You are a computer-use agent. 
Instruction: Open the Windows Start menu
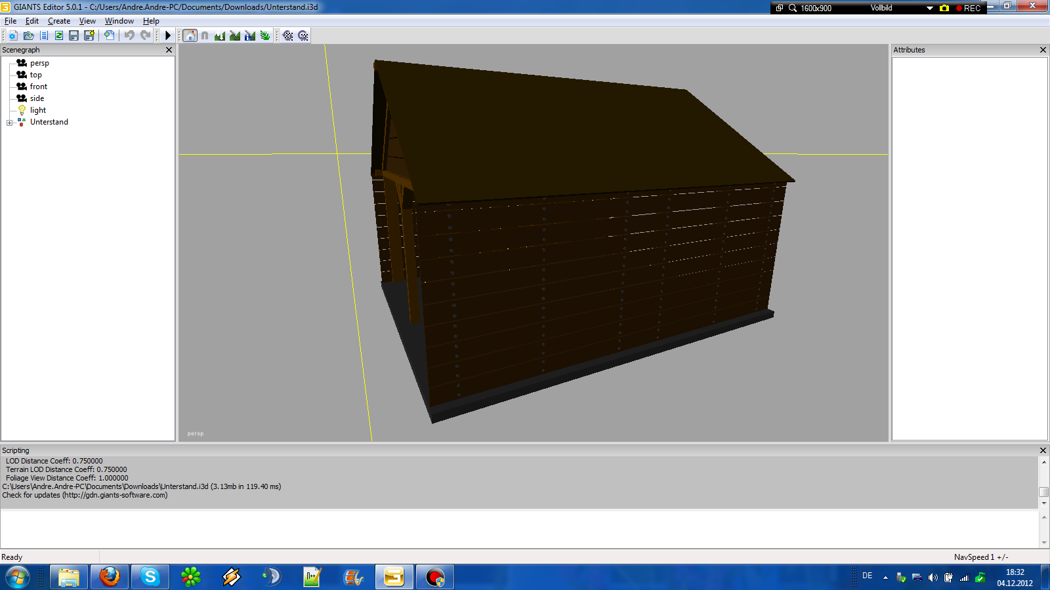(x=17, y=578)
